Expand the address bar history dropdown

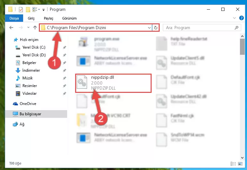click(149, 28)
